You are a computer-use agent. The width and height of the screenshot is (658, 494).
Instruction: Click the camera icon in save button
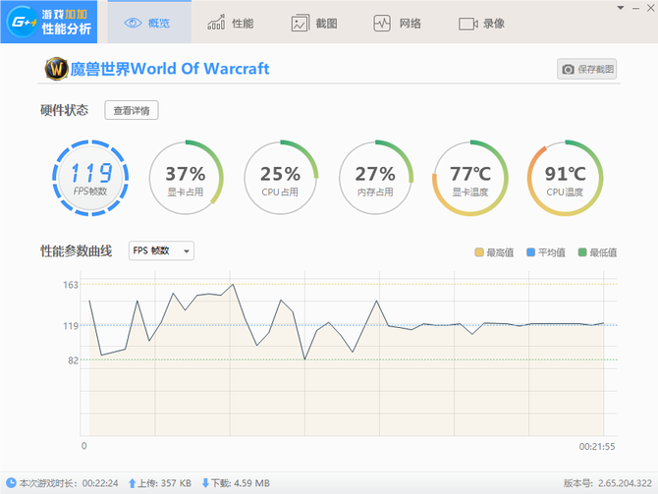click(x=569, y=70)
